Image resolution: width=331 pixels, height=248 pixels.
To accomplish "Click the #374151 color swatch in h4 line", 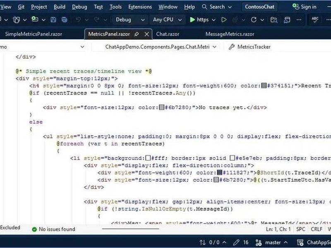I will pos(264,86).
